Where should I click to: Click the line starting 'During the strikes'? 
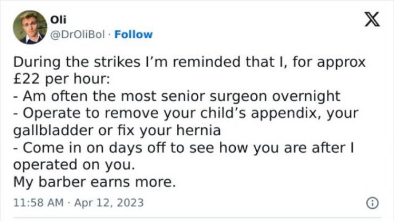click(x=189, y=63)
